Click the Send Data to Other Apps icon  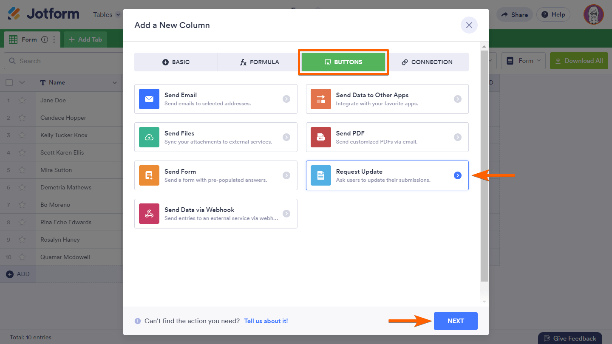tap(321, 99)
